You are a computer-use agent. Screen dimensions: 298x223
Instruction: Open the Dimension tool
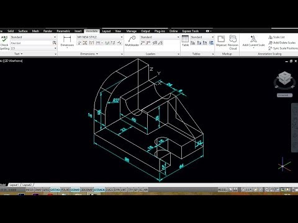click(67, 42)
